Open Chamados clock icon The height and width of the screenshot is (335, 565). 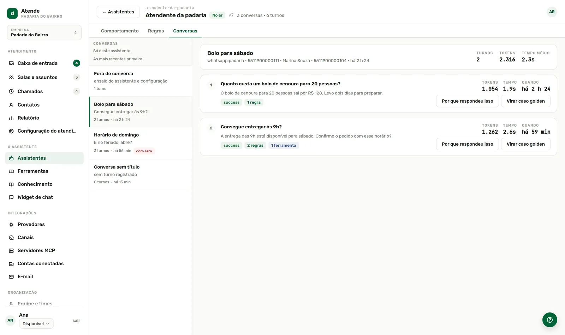[11, 91]
